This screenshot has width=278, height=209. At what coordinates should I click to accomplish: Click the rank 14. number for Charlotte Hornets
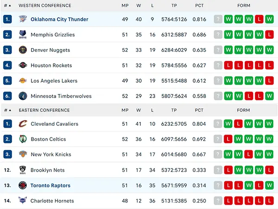tap(7, 201)
